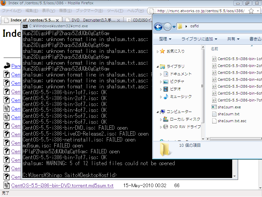This screenshot has height=197, width=262.
Task: Expand the ピクチャ library node
Action: tap(161, 82)
